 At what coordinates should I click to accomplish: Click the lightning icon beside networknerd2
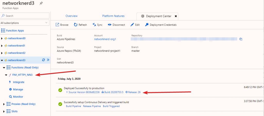click(x=6, y=53)
